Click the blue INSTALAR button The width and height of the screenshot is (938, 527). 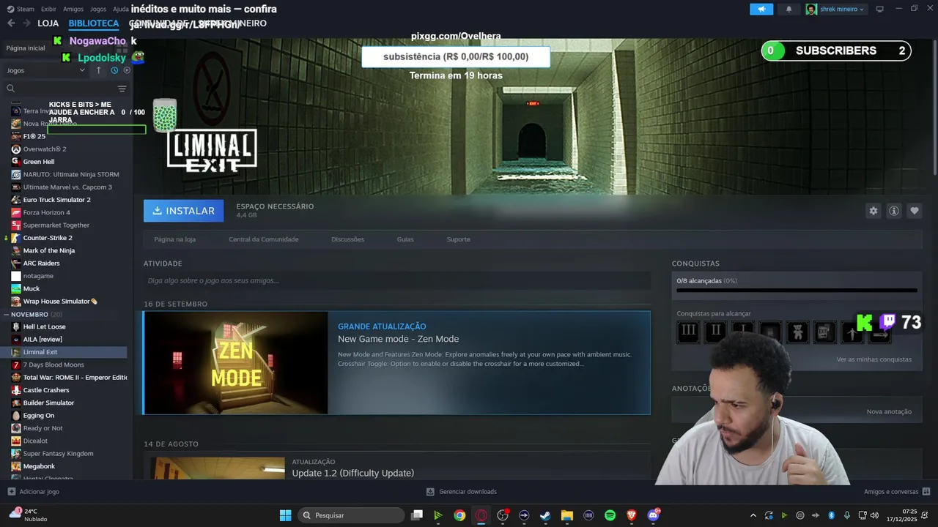click(183, 211)
